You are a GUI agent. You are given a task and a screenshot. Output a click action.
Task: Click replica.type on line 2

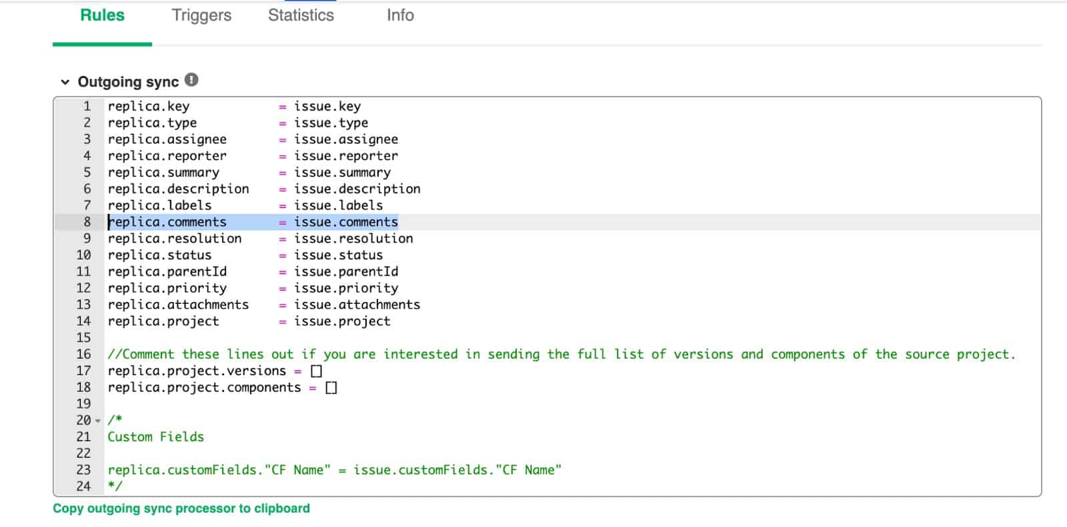152,123
